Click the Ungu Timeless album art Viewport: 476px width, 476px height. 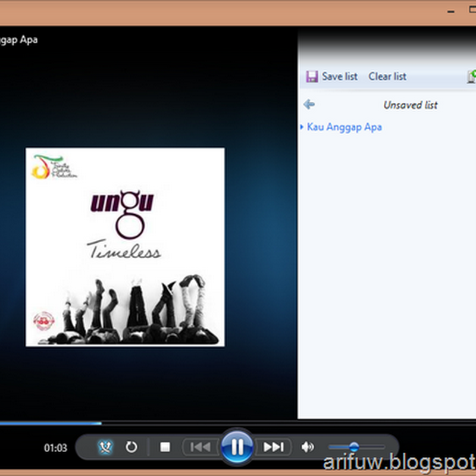(125, 247)
